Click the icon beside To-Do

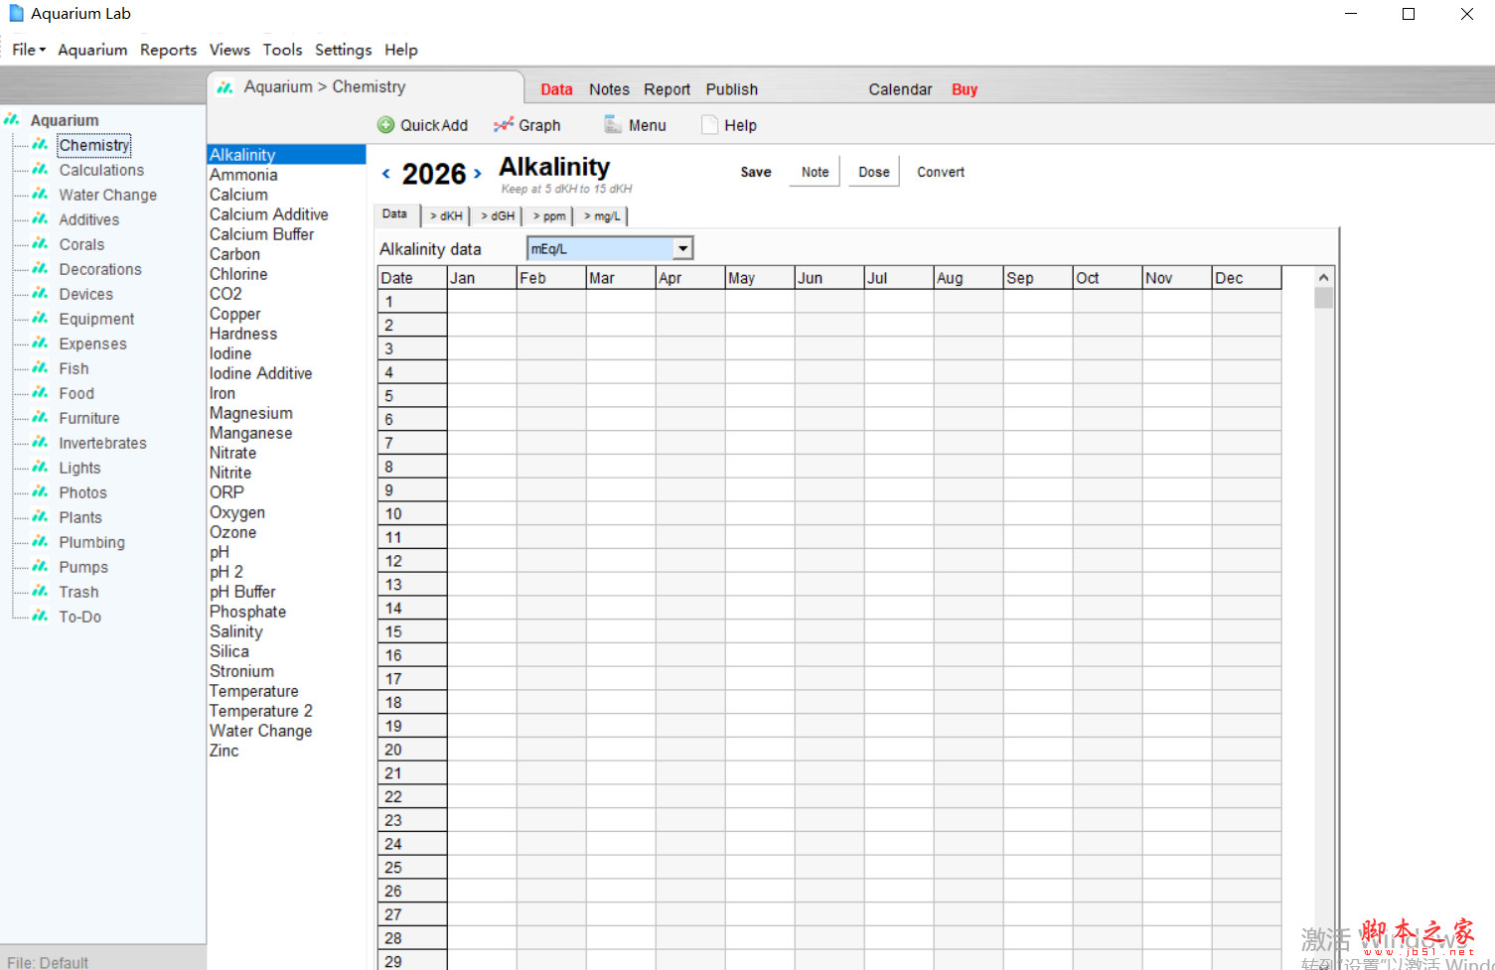(40, 617)
